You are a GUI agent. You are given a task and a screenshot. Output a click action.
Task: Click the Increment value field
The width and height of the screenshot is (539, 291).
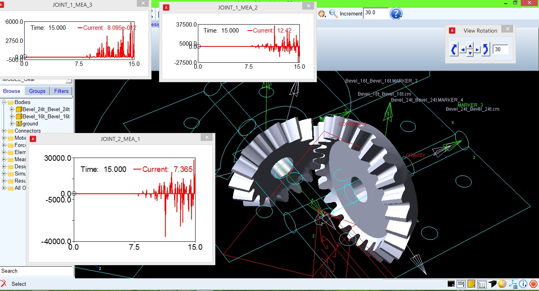[376, 13]
